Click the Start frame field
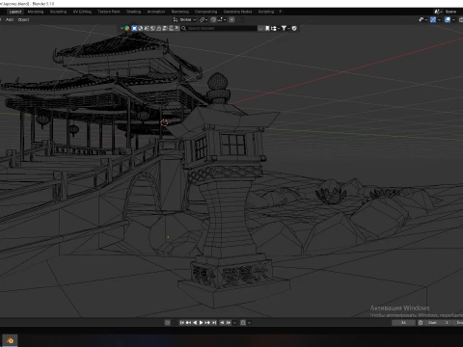The width and height of the screenshot is (463, 347). click(438, 323)
